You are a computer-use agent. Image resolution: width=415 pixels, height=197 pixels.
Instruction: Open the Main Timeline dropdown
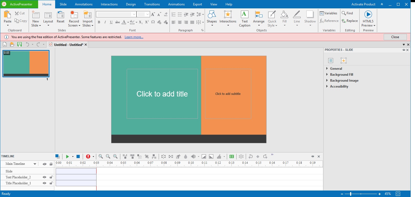tap(35, 164)
